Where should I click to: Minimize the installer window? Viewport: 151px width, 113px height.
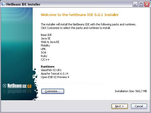click(x=135, y=4)
